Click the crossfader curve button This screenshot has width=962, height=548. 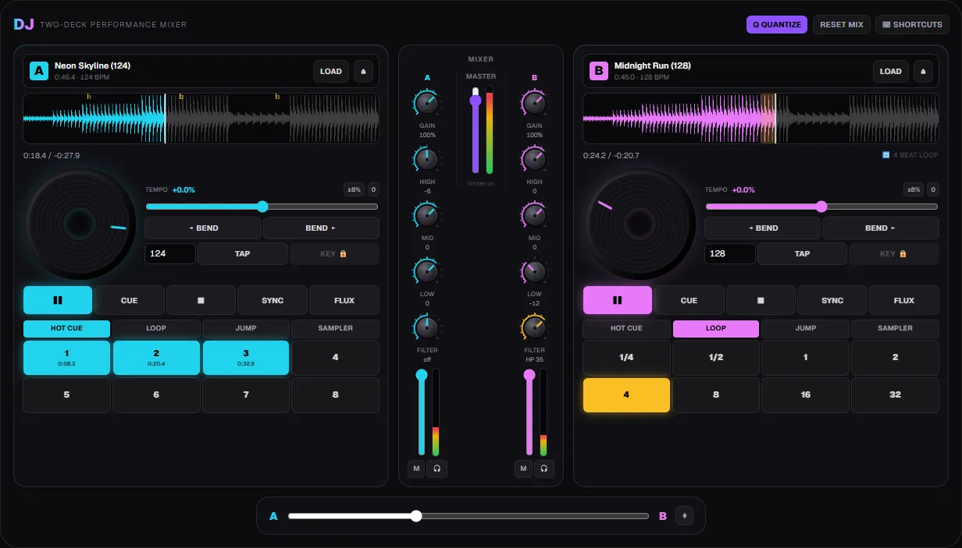point(685,516)
